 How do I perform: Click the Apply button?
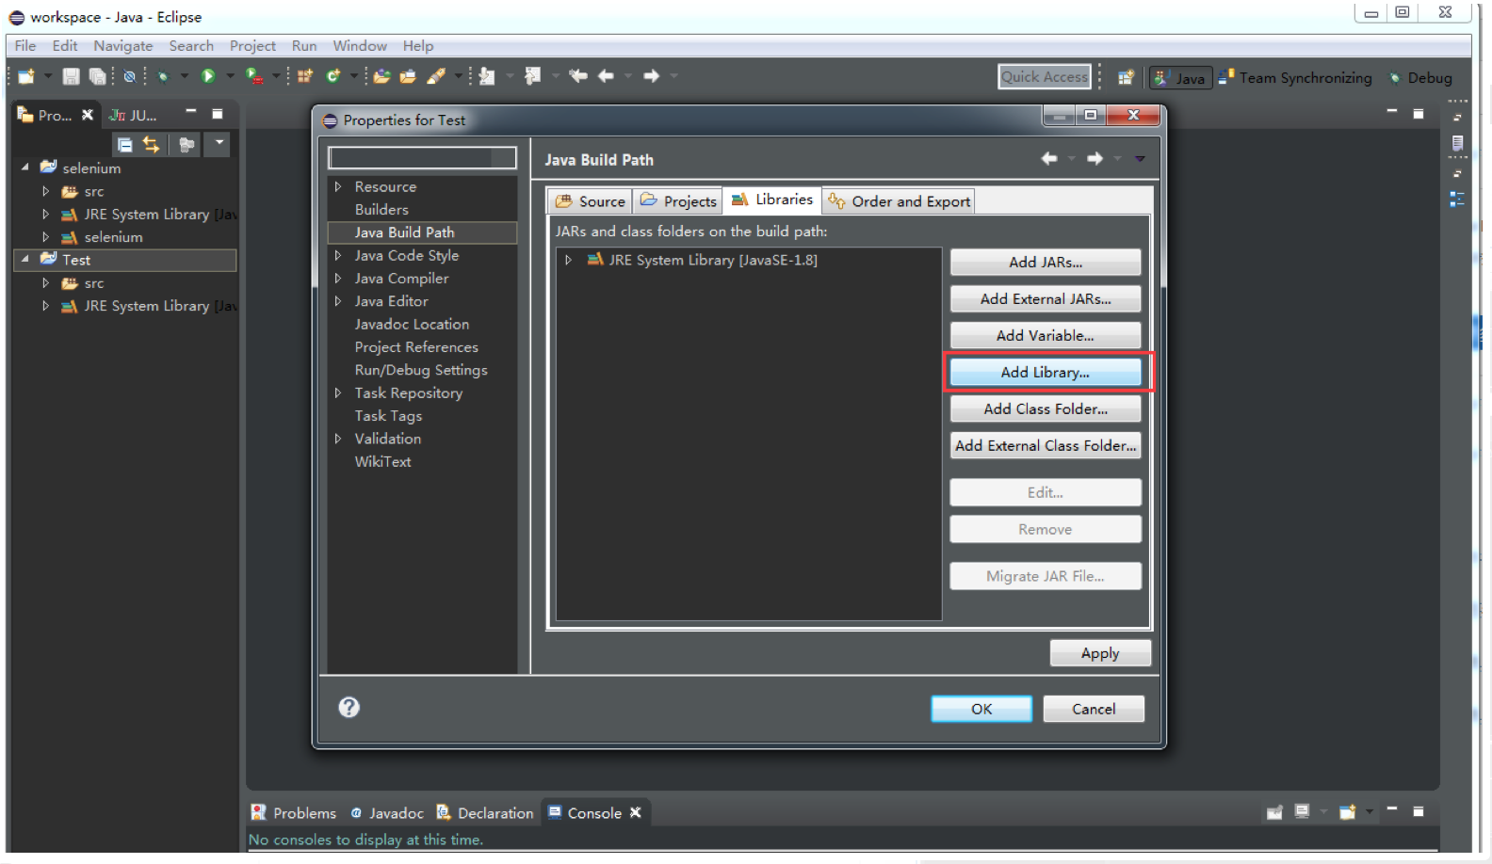click(x=1100, y=653)
